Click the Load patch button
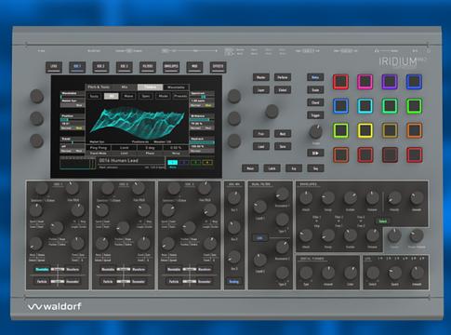The height and width of the screenshot is (335, 451). pos(261,146)
